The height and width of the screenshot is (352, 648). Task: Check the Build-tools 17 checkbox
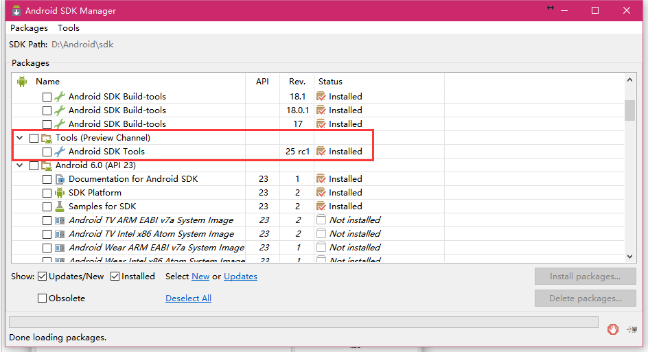coord(47,124)
